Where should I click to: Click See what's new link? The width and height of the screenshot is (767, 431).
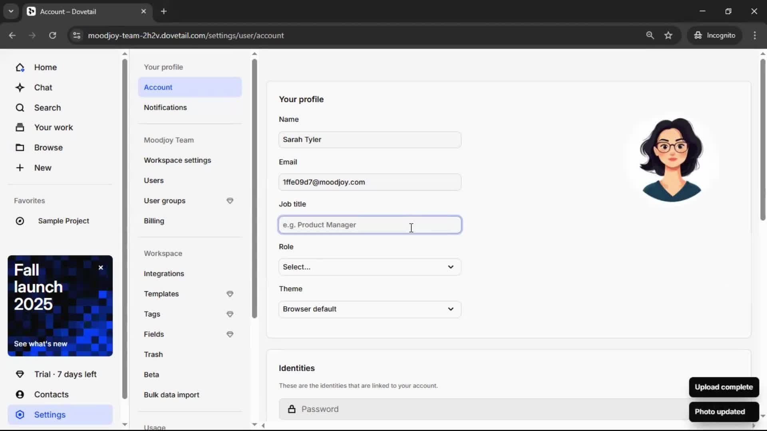(x=41, y=344)
